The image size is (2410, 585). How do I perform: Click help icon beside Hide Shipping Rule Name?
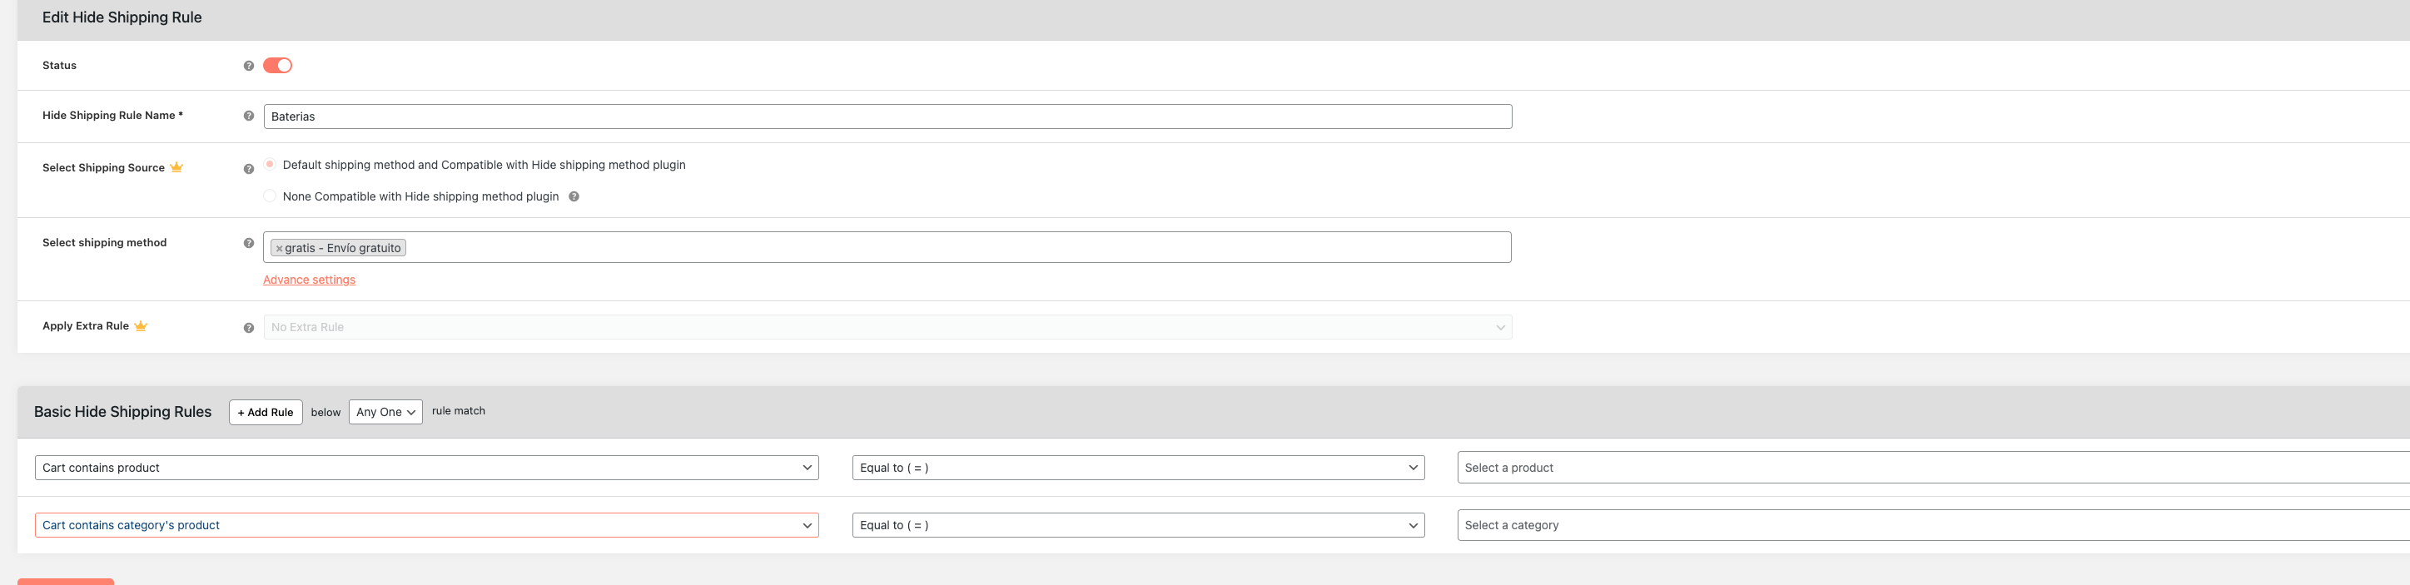249,116
